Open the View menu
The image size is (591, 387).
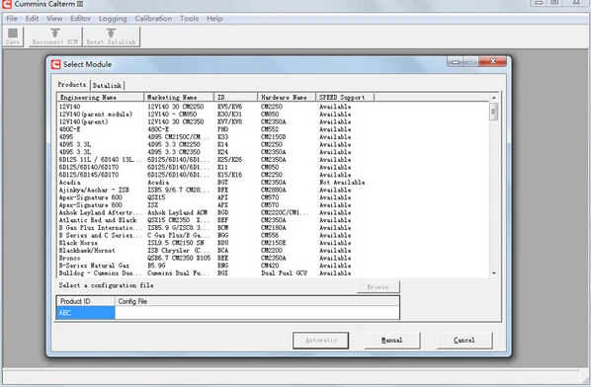[54, 19]
